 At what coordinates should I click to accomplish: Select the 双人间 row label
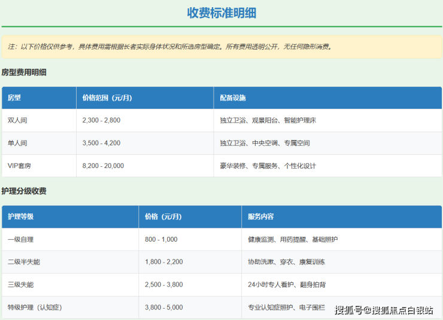[x=17, y=120]
